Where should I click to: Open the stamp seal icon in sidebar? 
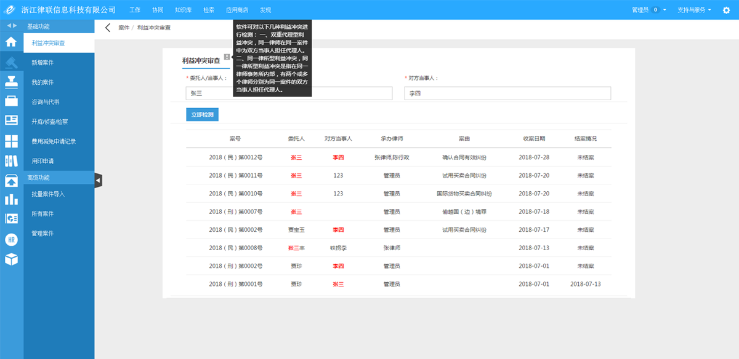coord(11,82)
